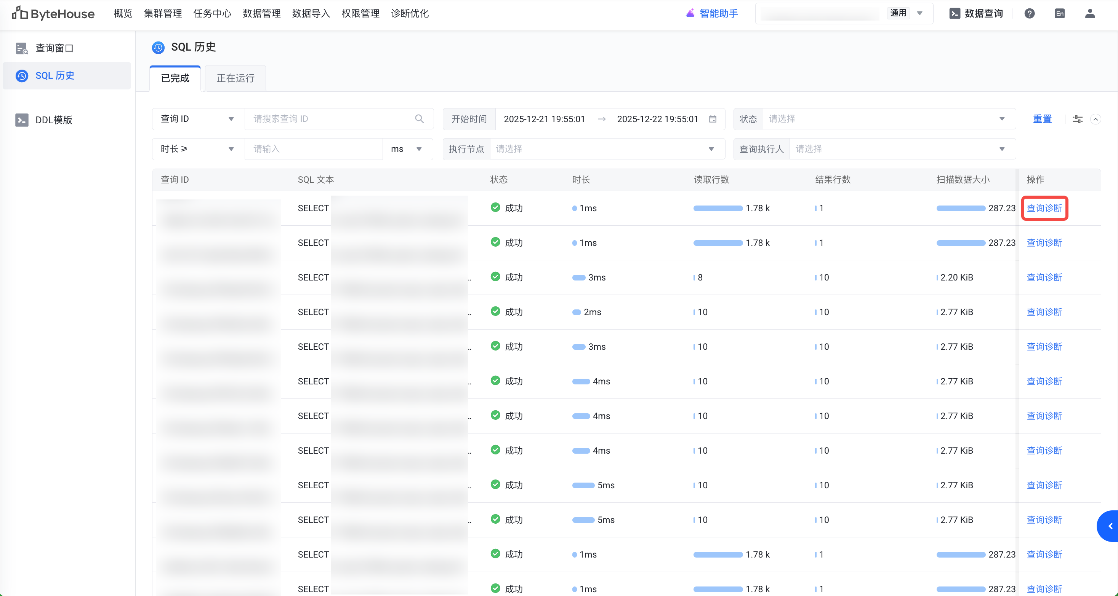Click the ByteHouse logo icon

(x=20, y=13)
